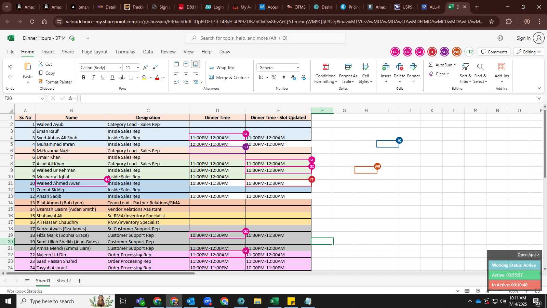This screenshot has height=308, width=547.
Task: Toggle underline formatting
Action: click(x=103, y=78)
